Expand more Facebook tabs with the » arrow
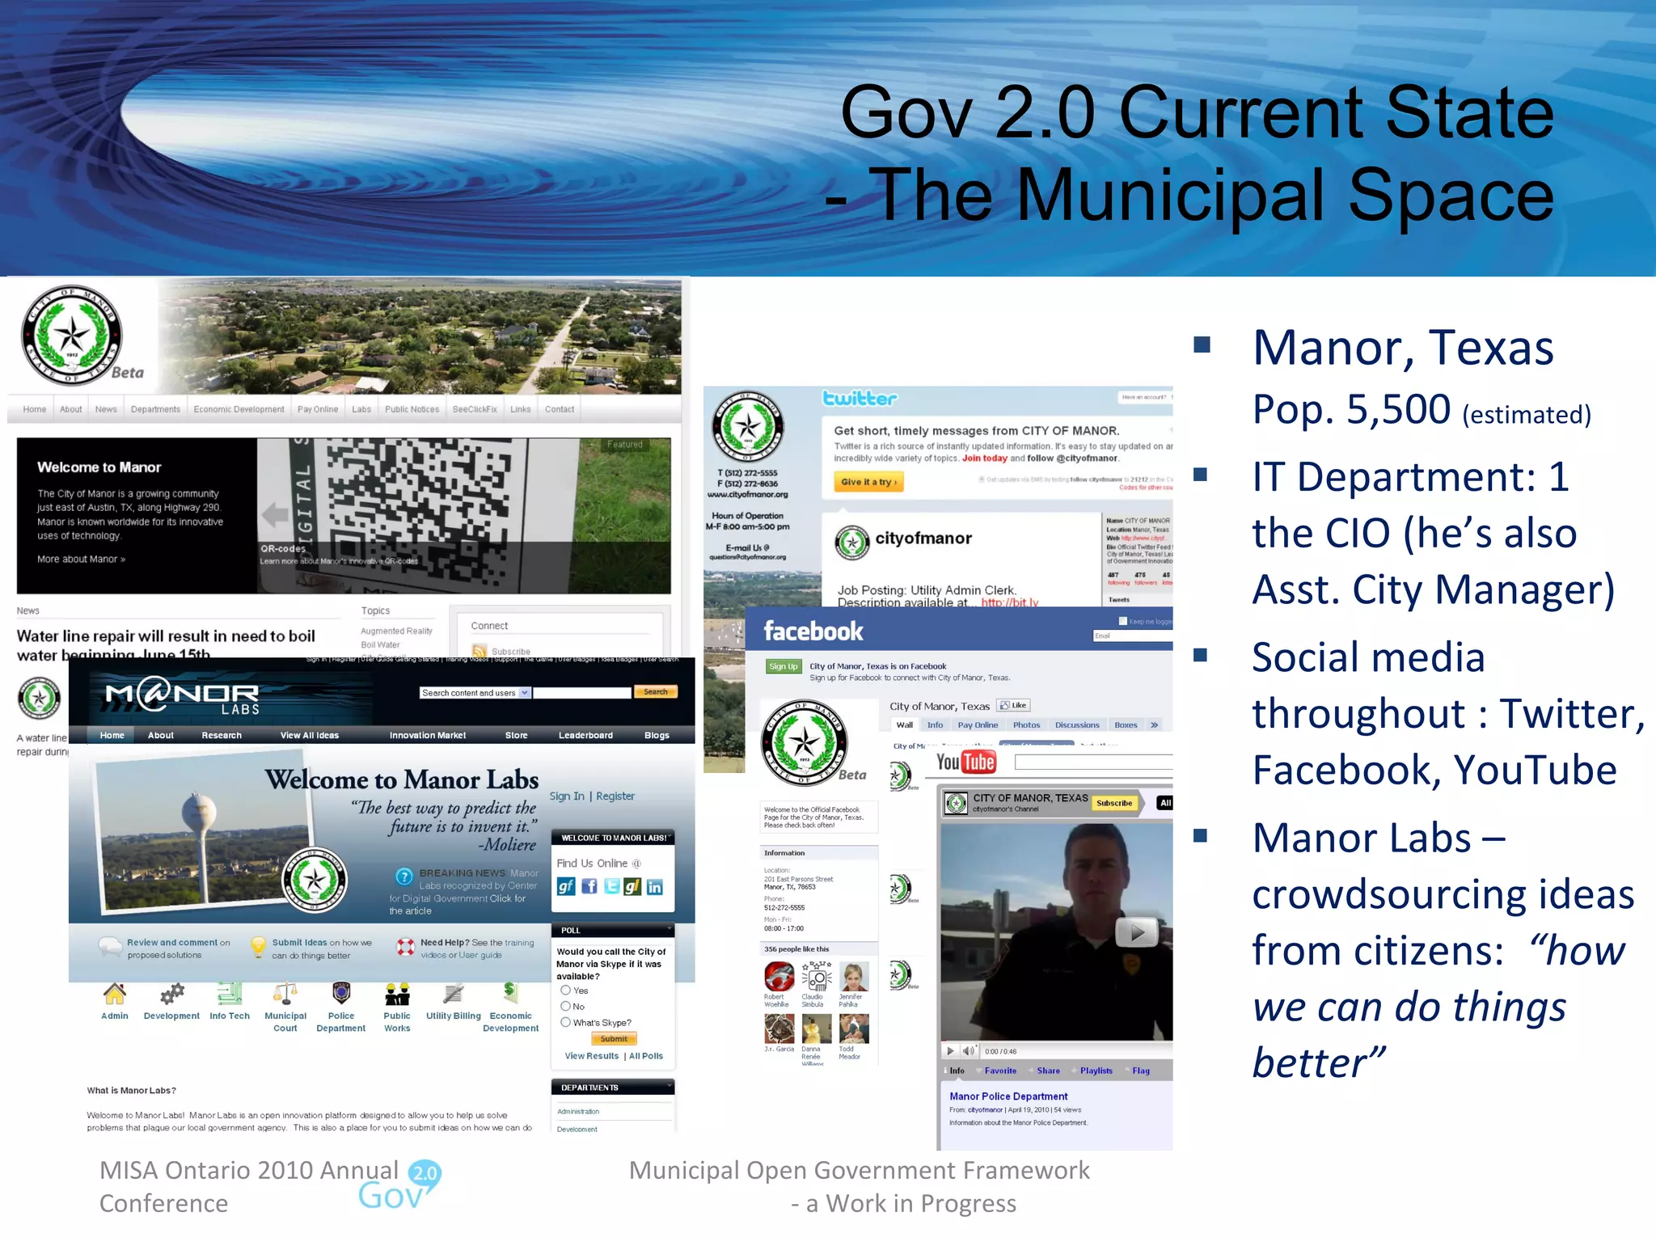Screen dimensions: 1656x1242 pyautogui.click(x=1155, y=724)
